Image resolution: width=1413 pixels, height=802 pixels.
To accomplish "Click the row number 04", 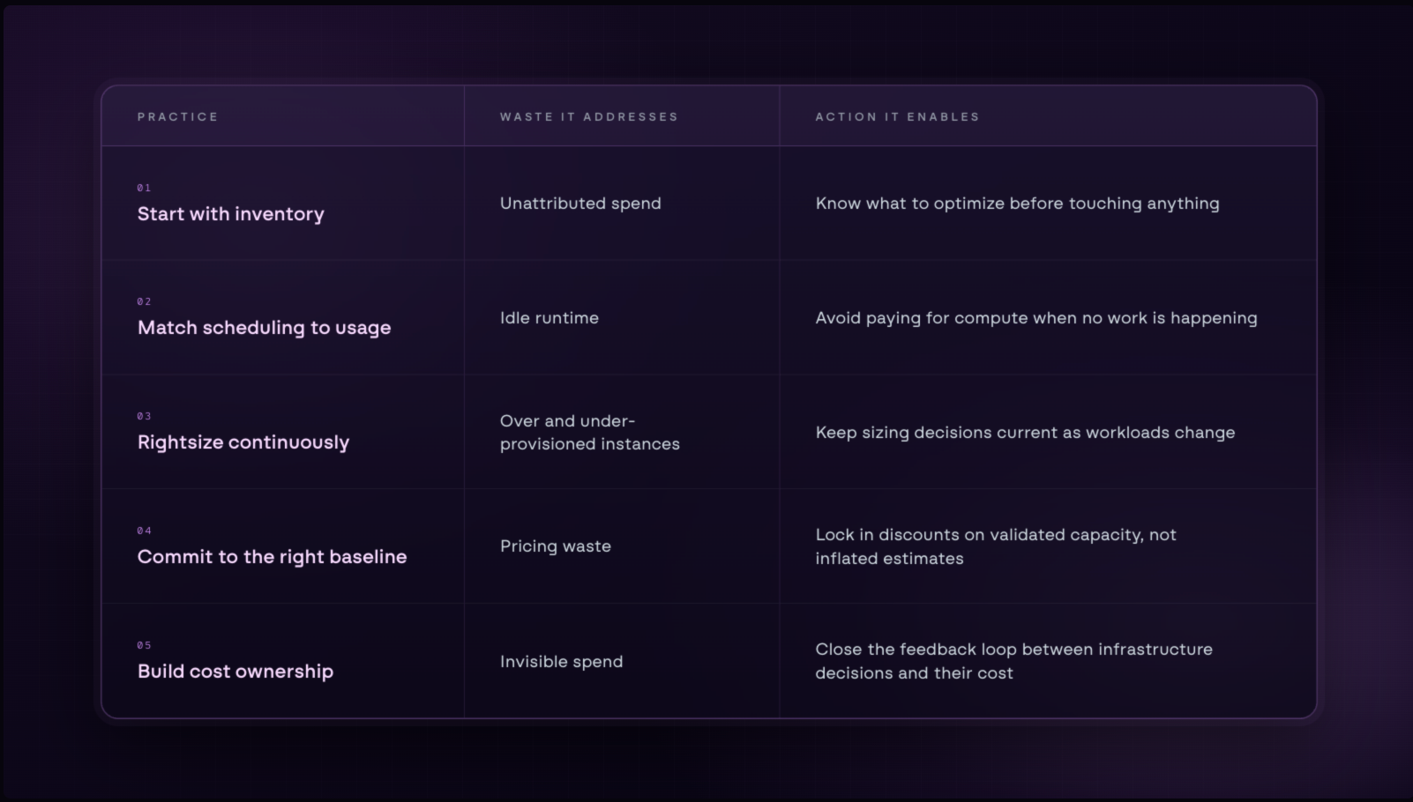I will [144, 531].
